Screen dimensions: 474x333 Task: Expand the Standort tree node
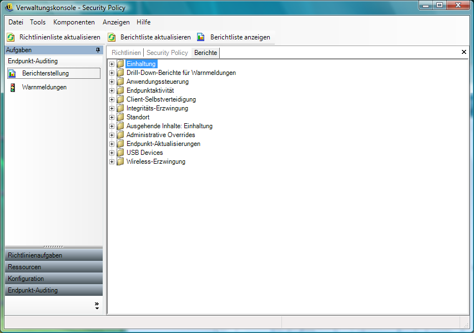click(x=112, y=117)
